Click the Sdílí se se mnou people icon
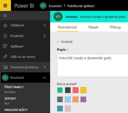 pos(5,57)
